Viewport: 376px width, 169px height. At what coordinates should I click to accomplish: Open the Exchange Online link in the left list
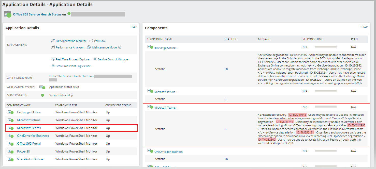(x=29, y=112)
